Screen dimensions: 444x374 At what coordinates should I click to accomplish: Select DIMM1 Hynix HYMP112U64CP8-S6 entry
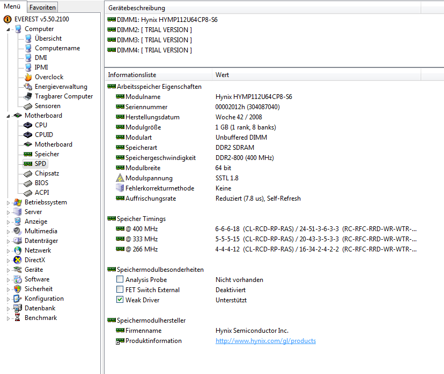coord(162,20)
